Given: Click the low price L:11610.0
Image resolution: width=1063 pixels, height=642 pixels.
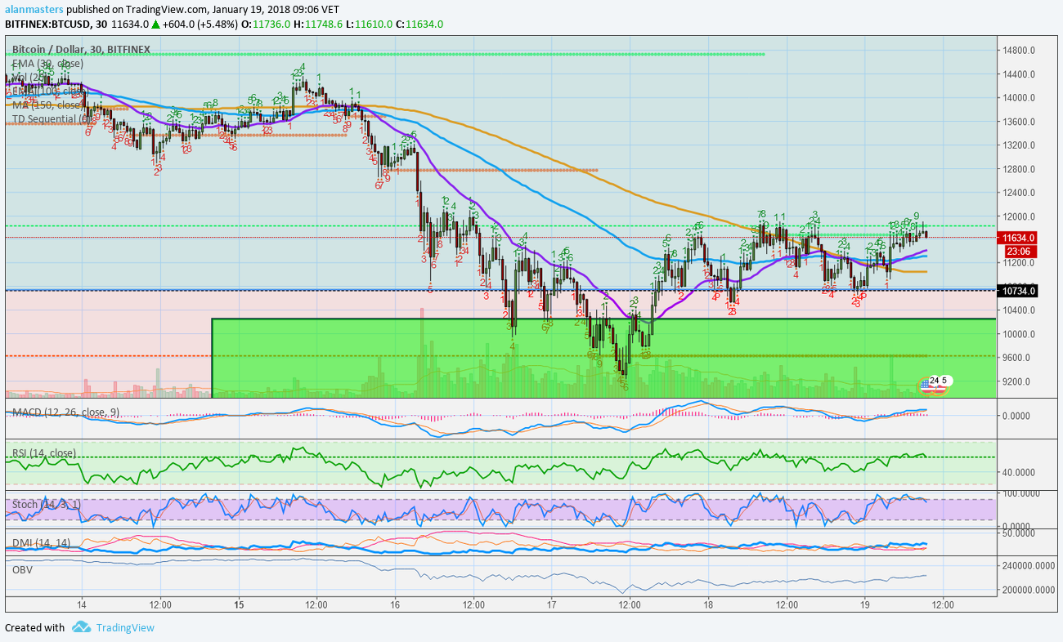Looking at the screenshot, I should click(x=370, y=24).
